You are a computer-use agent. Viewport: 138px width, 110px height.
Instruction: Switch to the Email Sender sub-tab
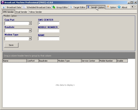click(x=21, y=12)
